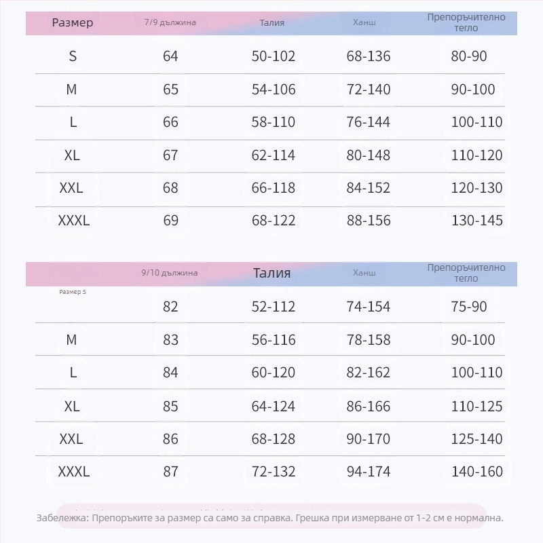Viewport: 543px width, 543px height.
Task: Click waist value 64-124
Action: point(274,406)
